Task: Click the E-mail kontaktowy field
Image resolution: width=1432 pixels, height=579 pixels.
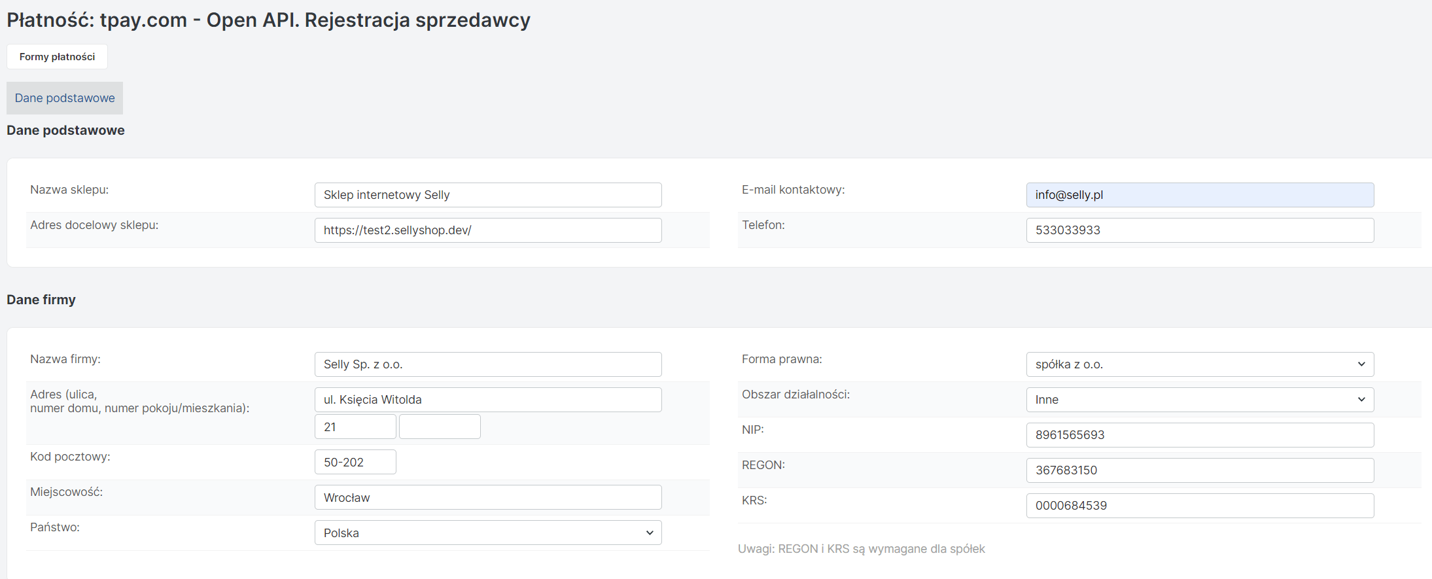Action: (x=1199, y=195)
